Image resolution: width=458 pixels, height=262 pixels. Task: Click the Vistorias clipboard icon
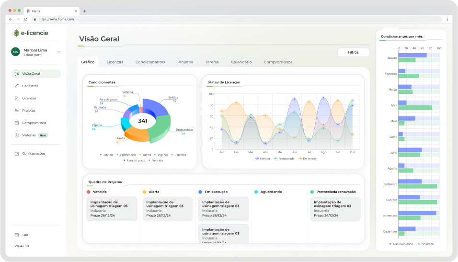17,135
